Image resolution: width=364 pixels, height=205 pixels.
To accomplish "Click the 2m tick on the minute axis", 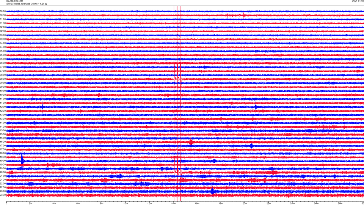I will pyautogui.click(x=30, y=203).
